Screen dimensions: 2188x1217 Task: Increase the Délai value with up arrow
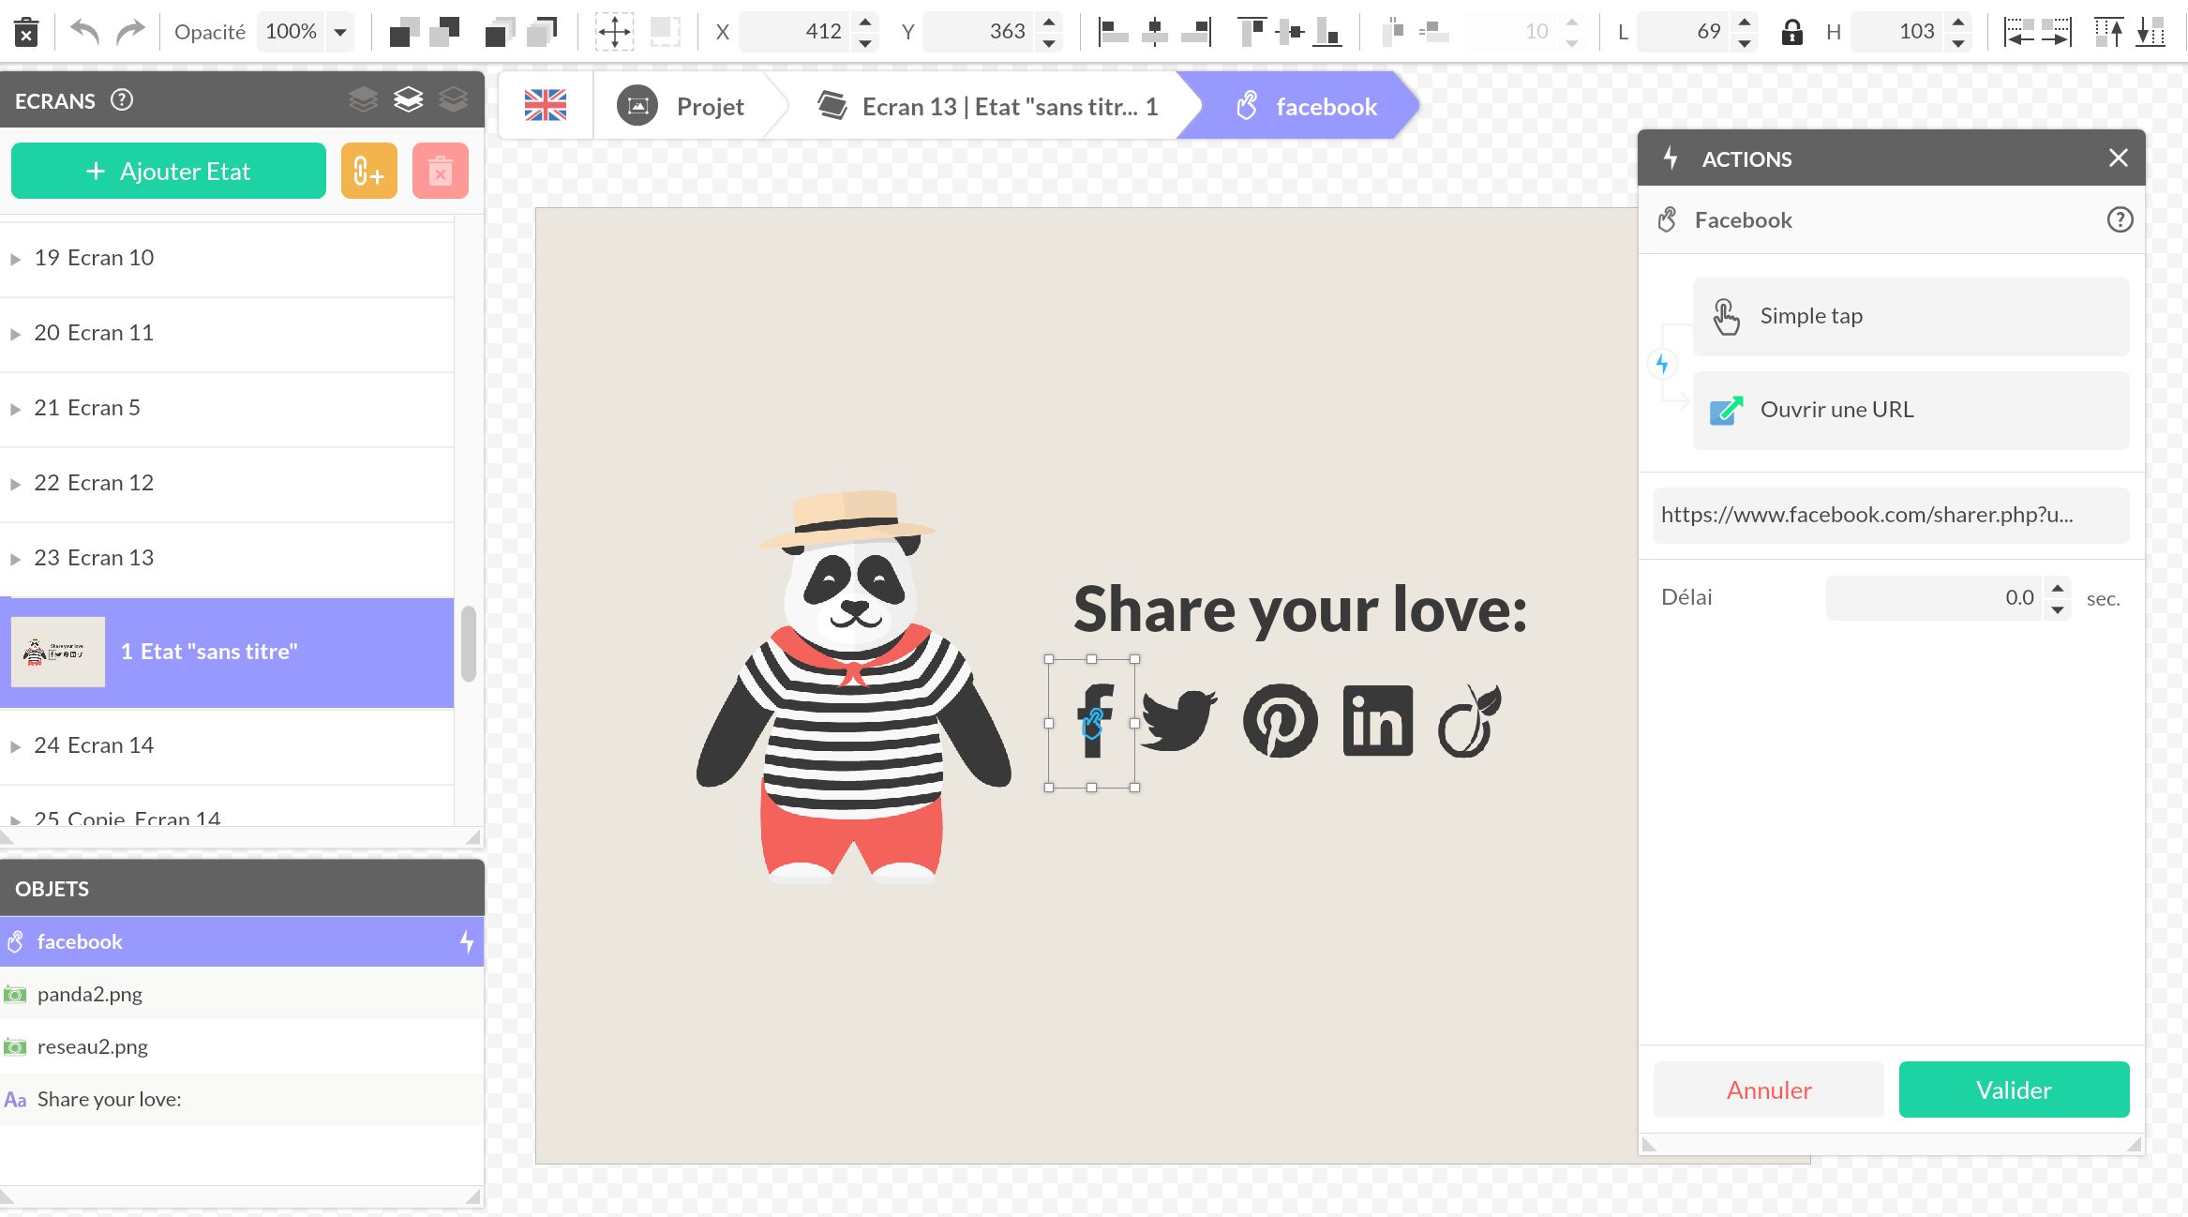coord(2058,588)
